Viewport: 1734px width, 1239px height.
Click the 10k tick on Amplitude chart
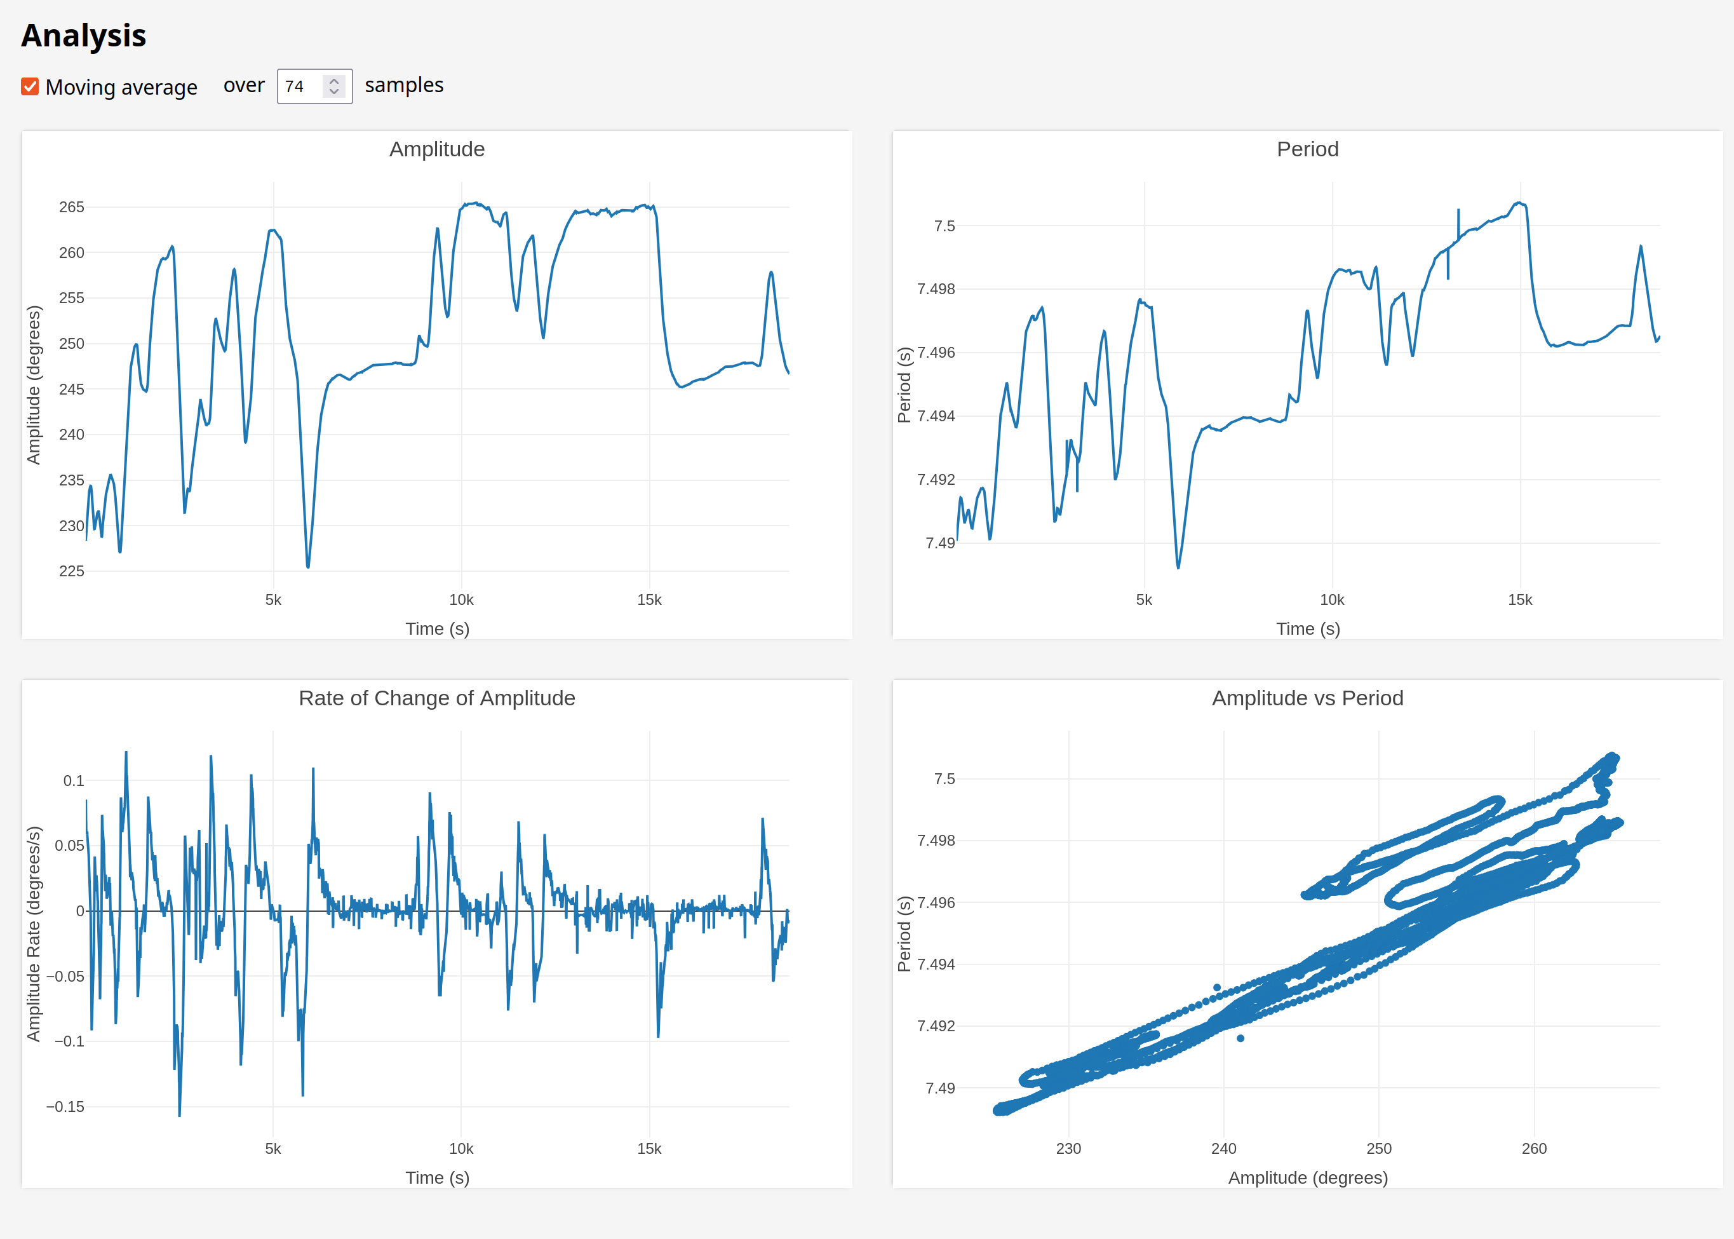click(x=460, y=600)
